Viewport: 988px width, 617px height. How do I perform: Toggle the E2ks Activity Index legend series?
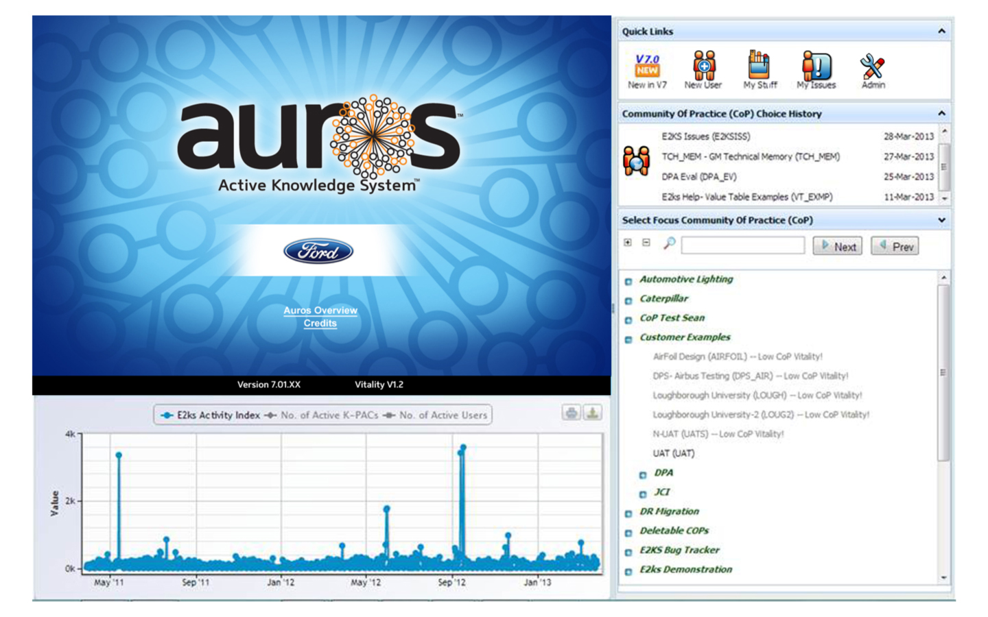(210, 415)
